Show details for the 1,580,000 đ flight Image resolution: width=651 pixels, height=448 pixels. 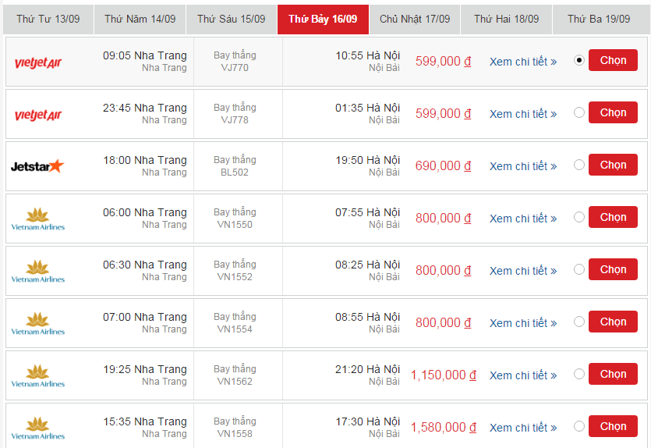coord(522,428)
